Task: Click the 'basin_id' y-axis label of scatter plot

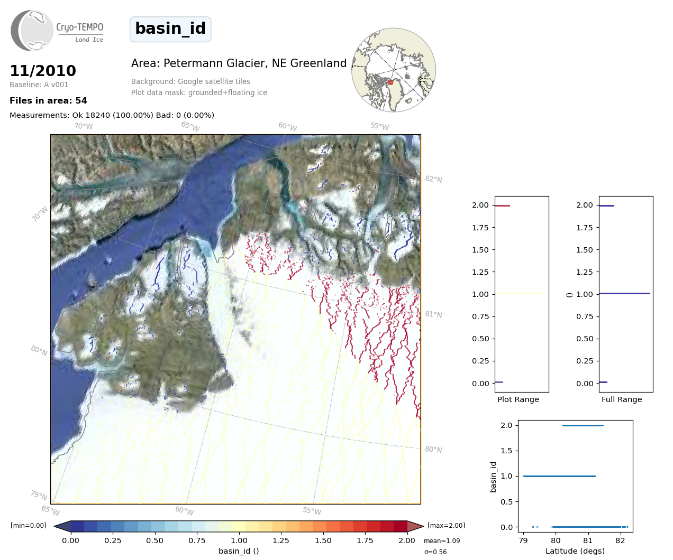Action: [x=493, y=477]
